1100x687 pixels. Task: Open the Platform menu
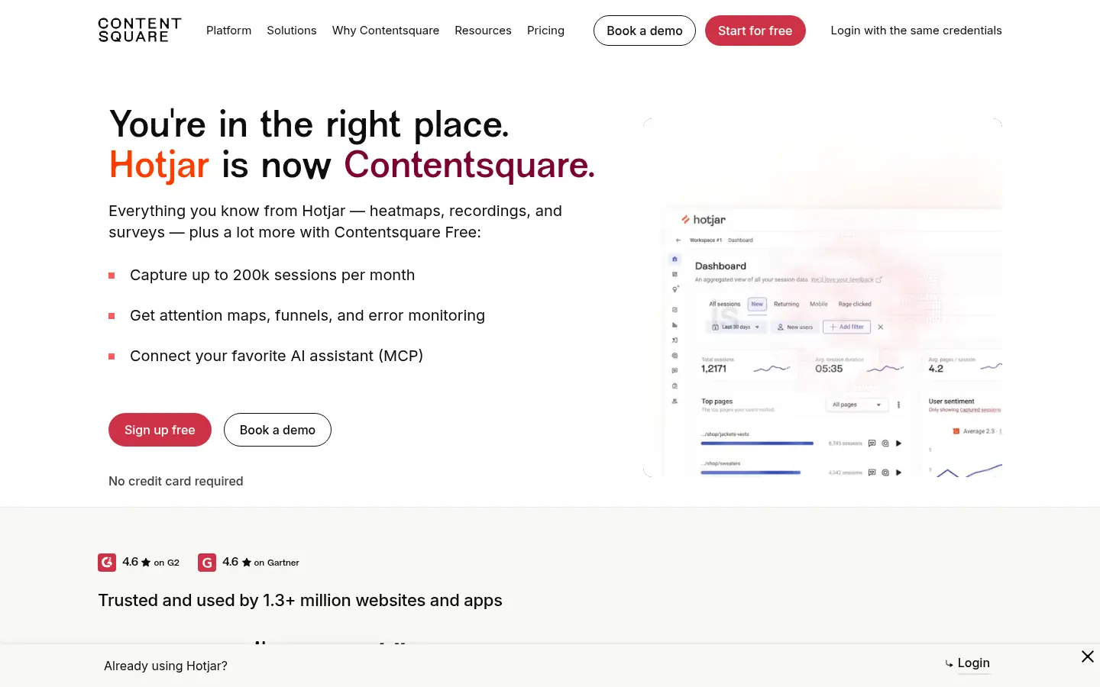pos(228,31)
